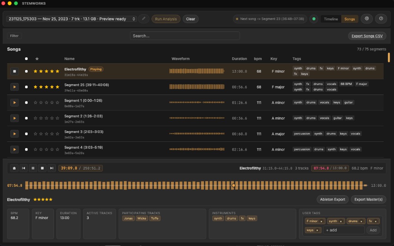Click the Clear button

click(x=190, y=19)
